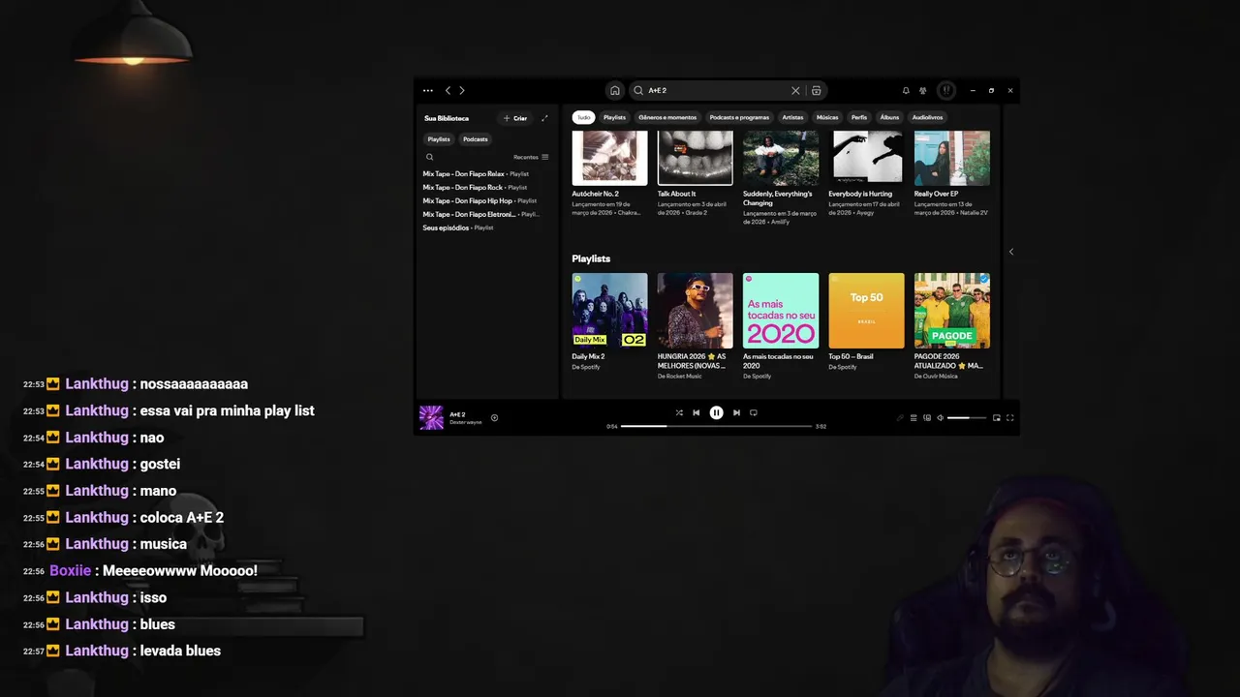Clear the search field with X
The width and height of the screenshot is (1240, 697).
pyautogui.click(x=795, y=90)
